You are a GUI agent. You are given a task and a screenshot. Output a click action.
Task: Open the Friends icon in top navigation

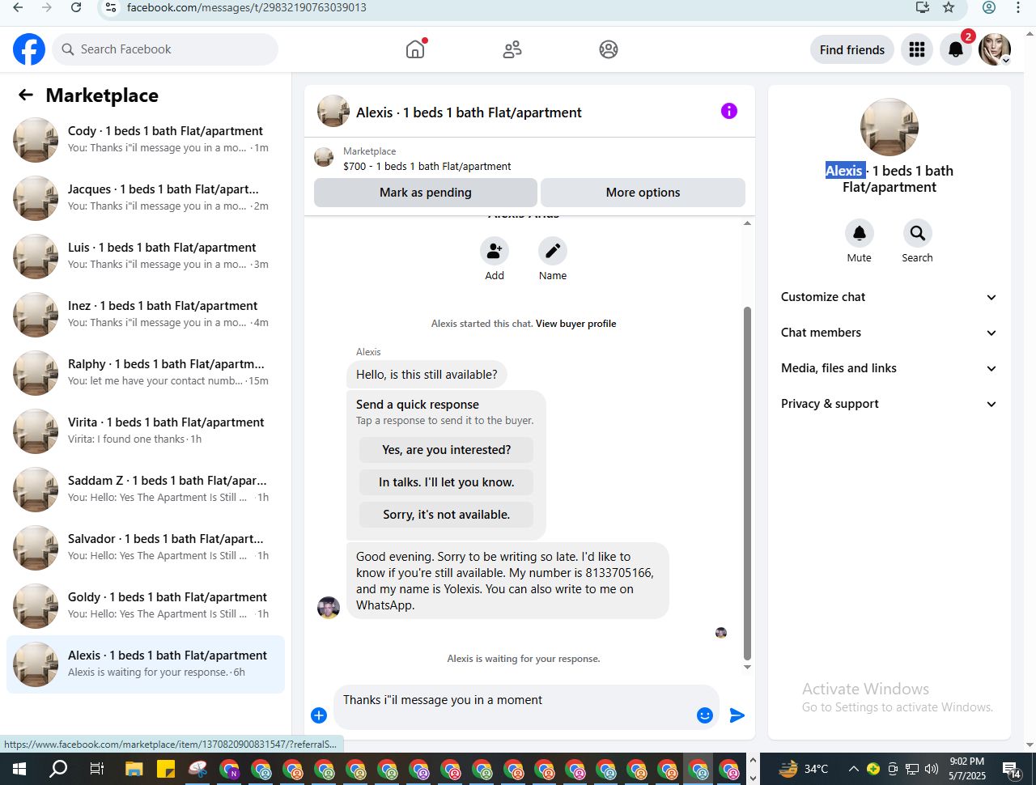coord(512,49)
